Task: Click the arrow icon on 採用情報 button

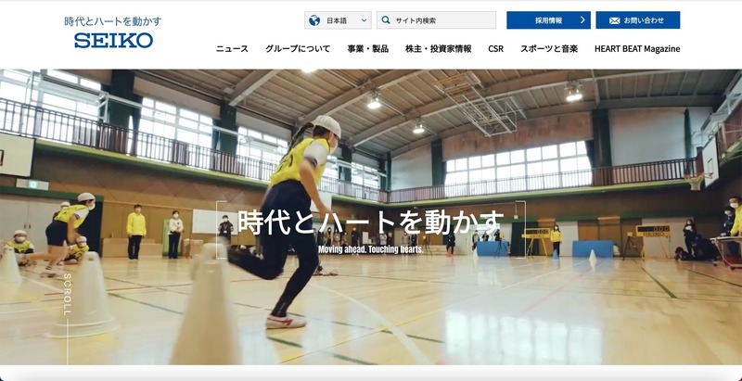Action: 582,20
